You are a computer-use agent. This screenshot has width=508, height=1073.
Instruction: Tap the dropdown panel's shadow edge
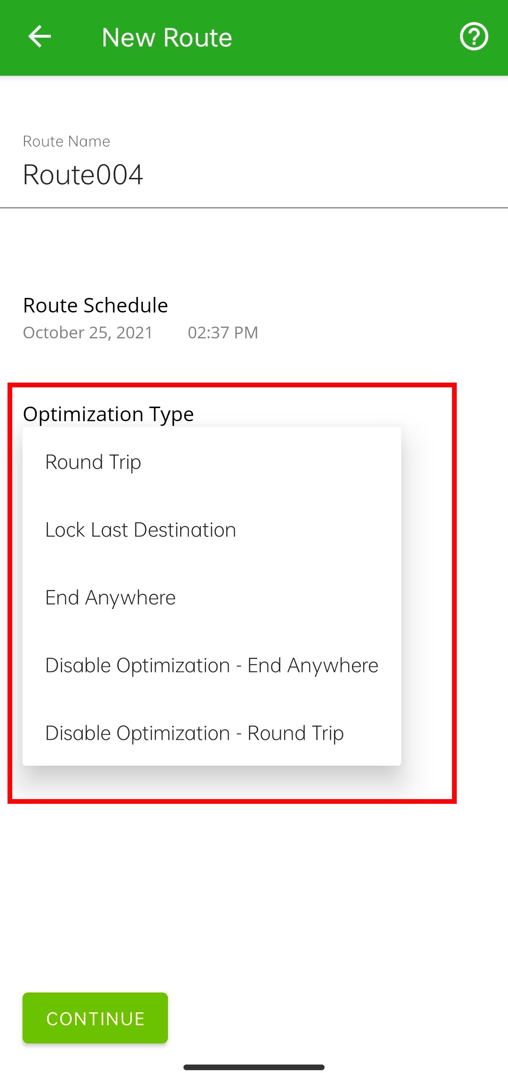(212, 772)
